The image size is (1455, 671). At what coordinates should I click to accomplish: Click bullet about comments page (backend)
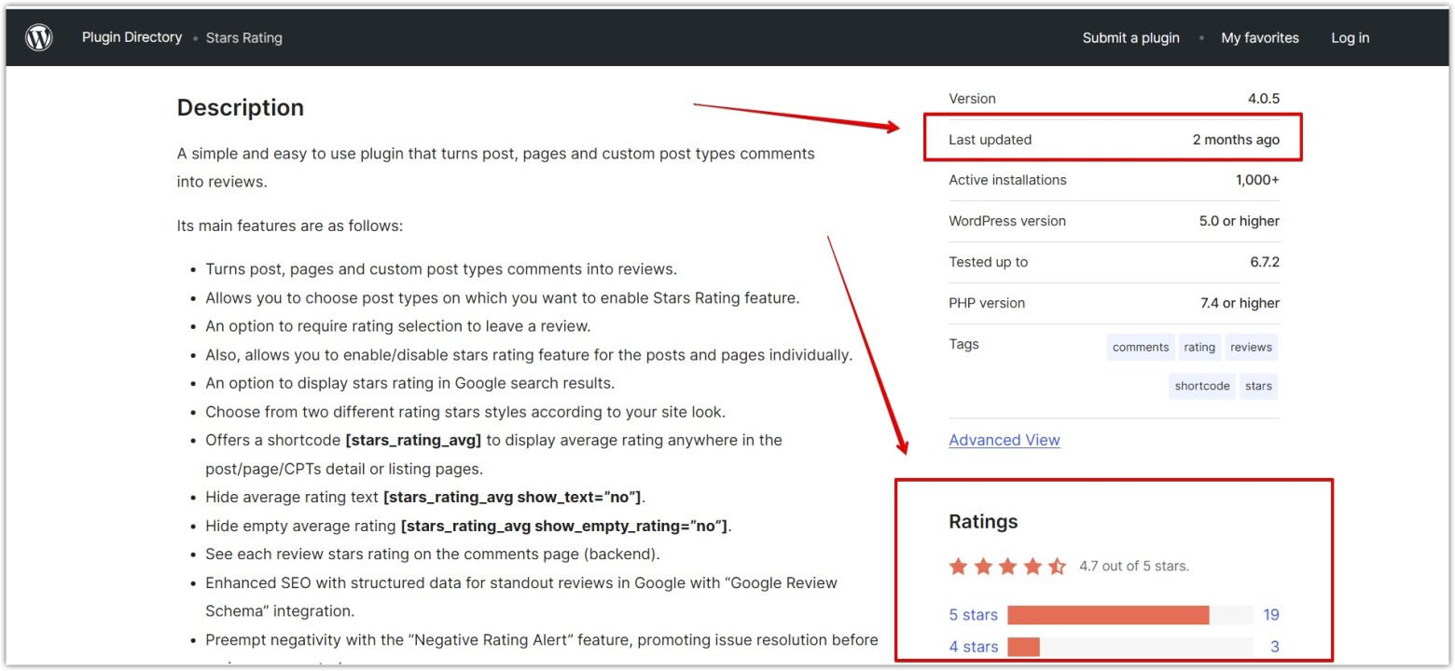pos(433,555)
